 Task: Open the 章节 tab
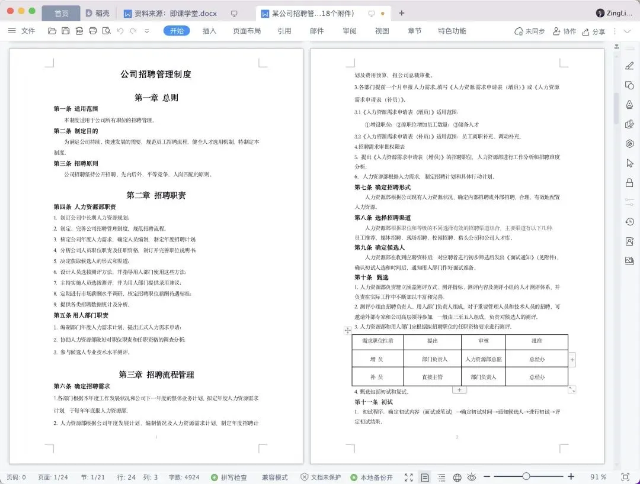pos(414,31)
